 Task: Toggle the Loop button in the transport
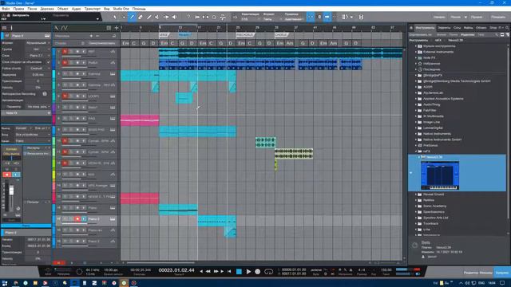[x=268, y=271]
